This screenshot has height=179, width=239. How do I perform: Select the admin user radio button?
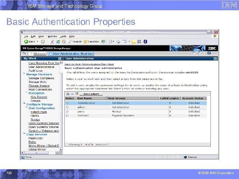(67, 107)
